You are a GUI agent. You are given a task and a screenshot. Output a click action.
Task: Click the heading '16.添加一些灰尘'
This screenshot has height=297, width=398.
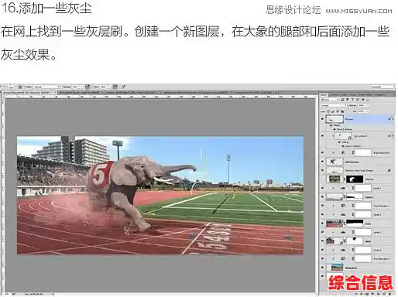point(46,8)
